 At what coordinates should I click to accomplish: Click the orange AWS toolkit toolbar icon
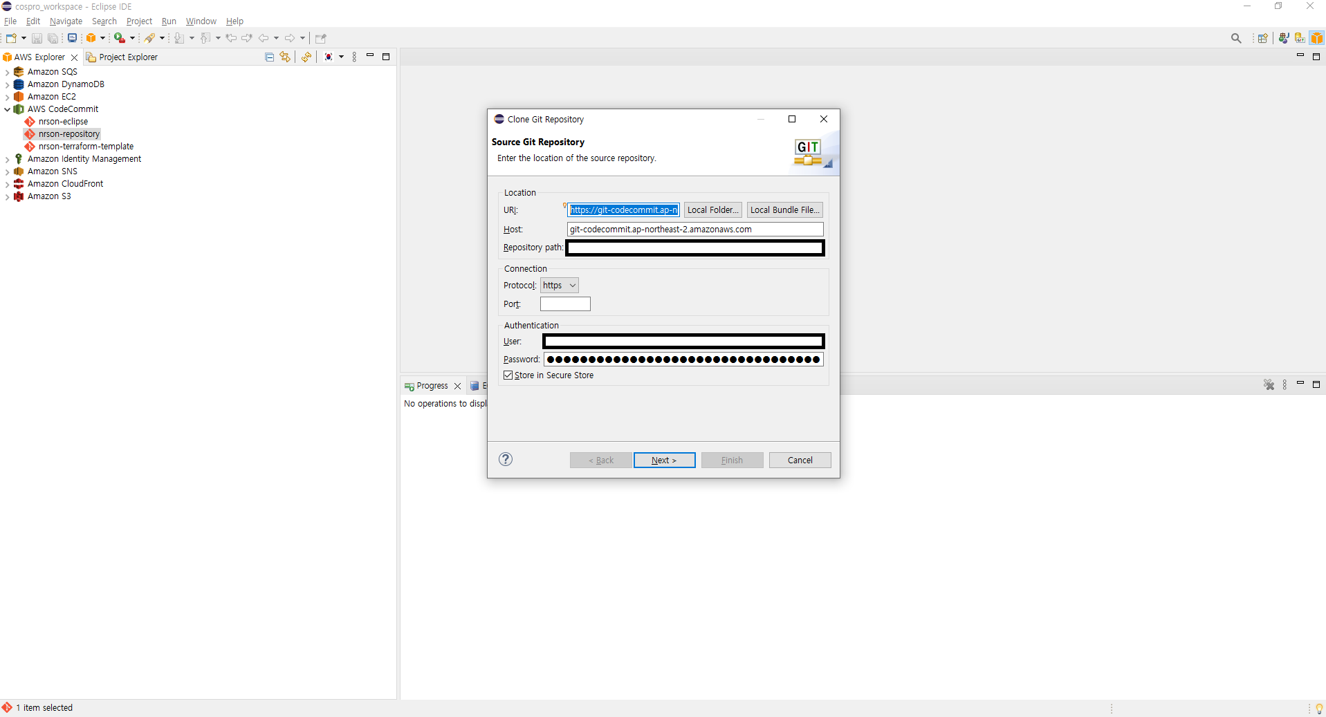91,38
